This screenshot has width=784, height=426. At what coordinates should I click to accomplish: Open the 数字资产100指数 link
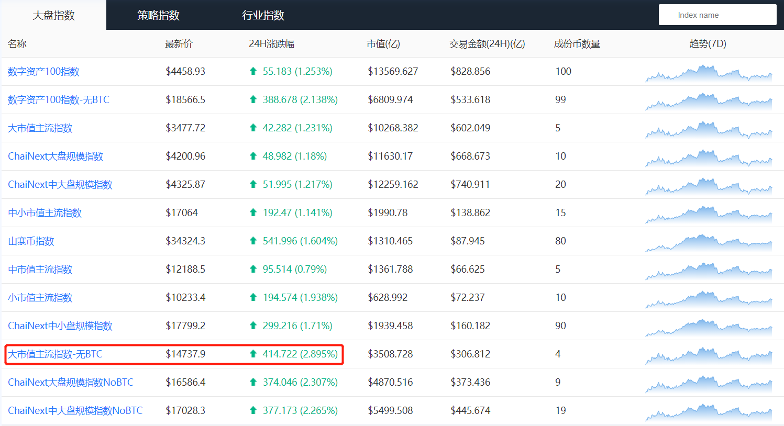pyautogui.click(x=43, y=72)
